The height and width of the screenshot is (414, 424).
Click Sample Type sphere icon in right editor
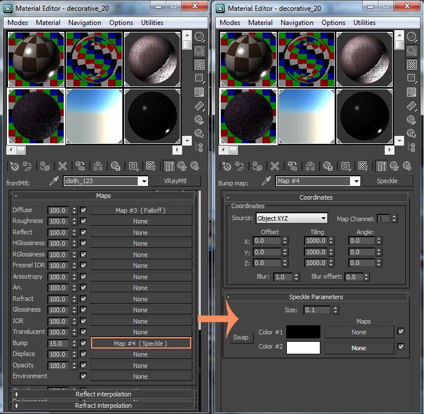point(411,38)
